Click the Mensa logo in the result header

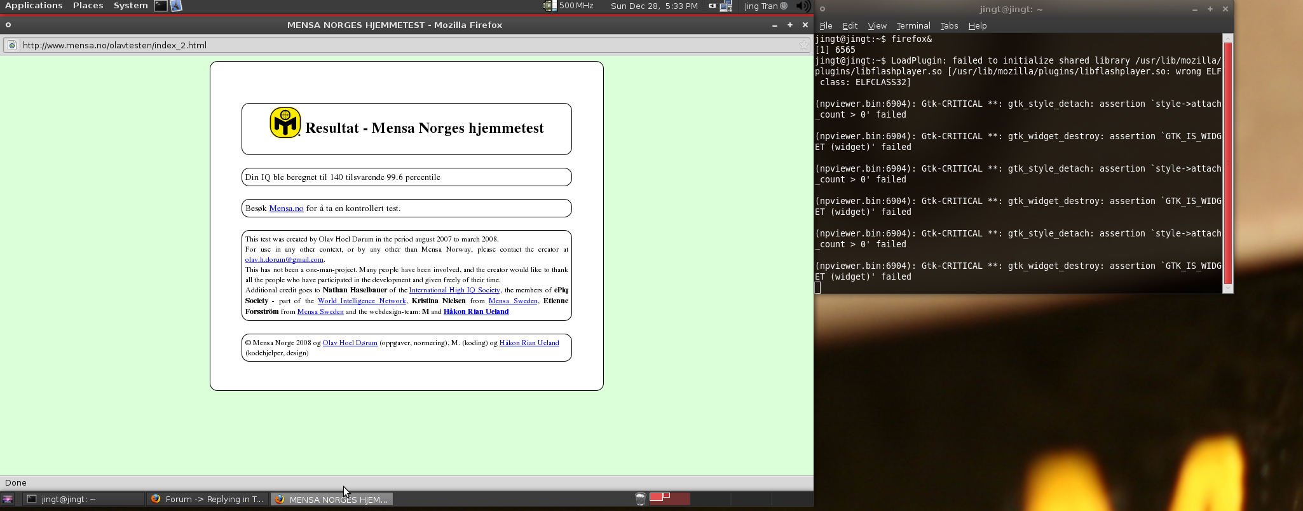(285, 123)
